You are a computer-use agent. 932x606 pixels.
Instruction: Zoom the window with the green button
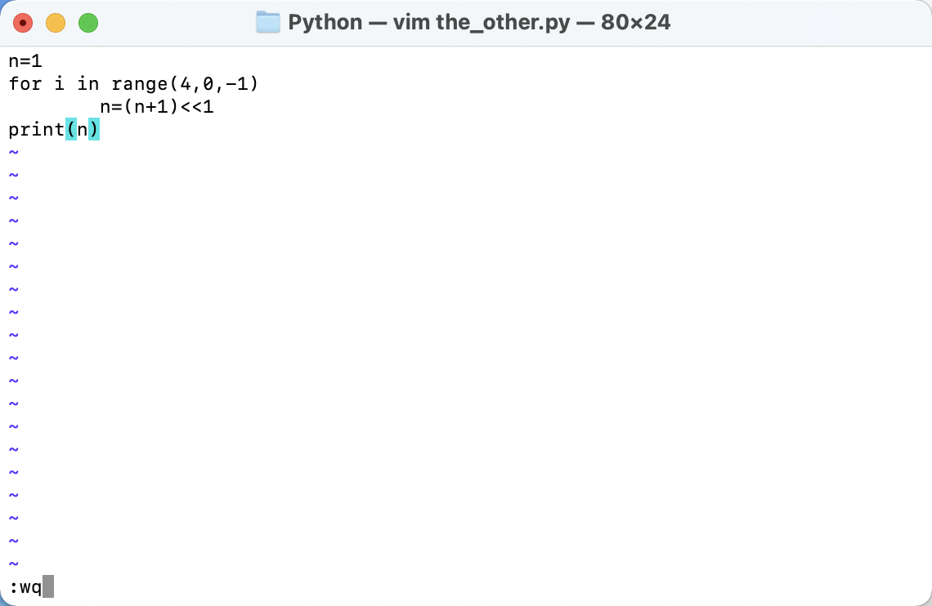(x=88, y=23)
